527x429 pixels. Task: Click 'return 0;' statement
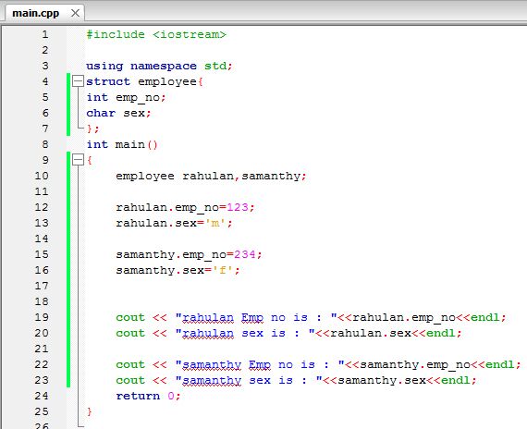point(148,396)
